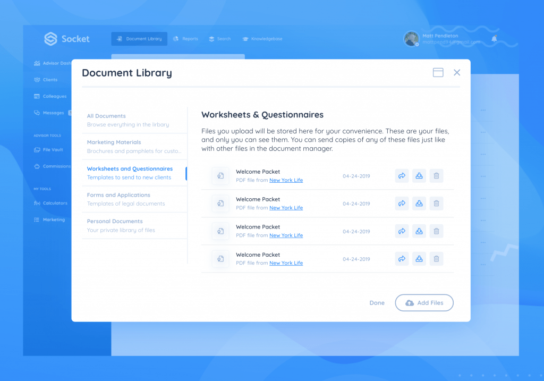
Task: Select the Marketing Materials category
Action: click(x=134, y=147)
